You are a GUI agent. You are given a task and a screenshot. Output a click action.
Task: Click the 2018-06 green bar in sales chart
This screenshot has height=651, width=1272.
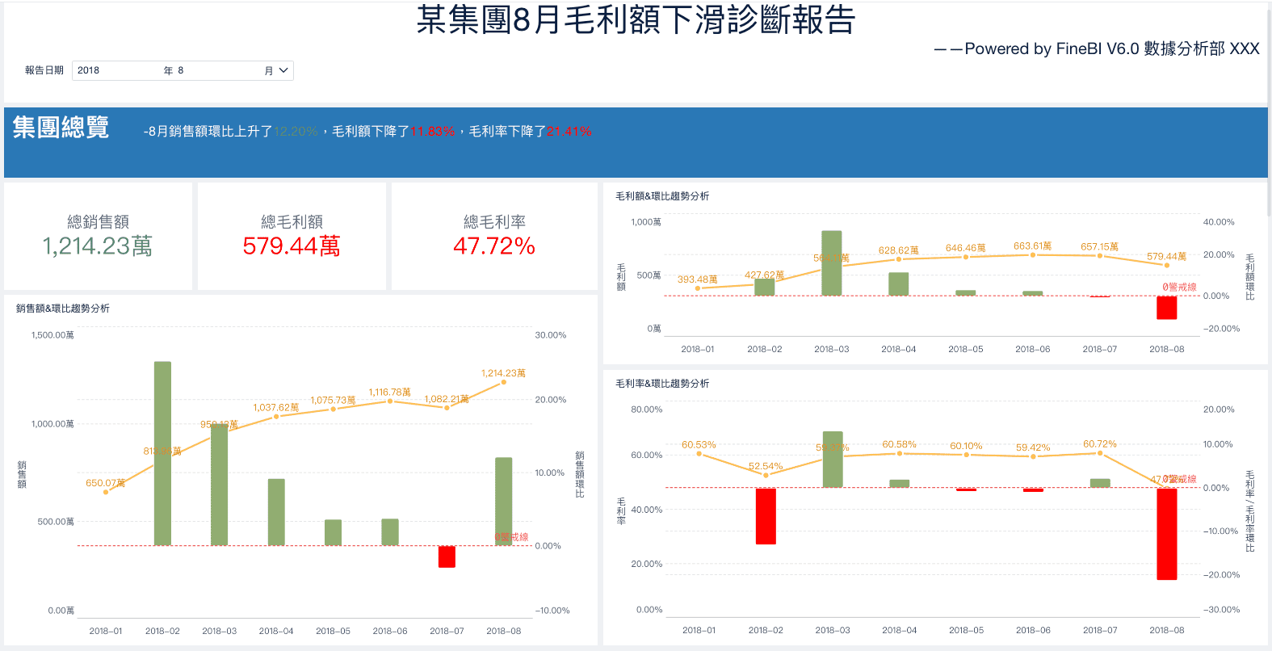390,532
